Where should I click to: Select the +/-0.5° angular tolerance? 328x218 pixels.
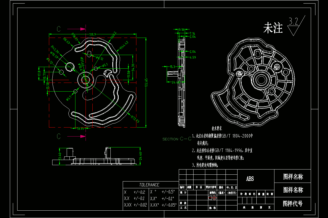point(168,192)
